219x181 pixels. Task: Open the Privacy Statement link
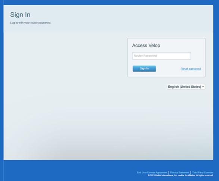pos(180,172)
